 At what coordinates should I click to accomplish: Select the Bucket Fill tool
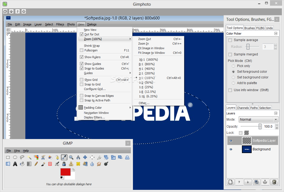point(22,164)
